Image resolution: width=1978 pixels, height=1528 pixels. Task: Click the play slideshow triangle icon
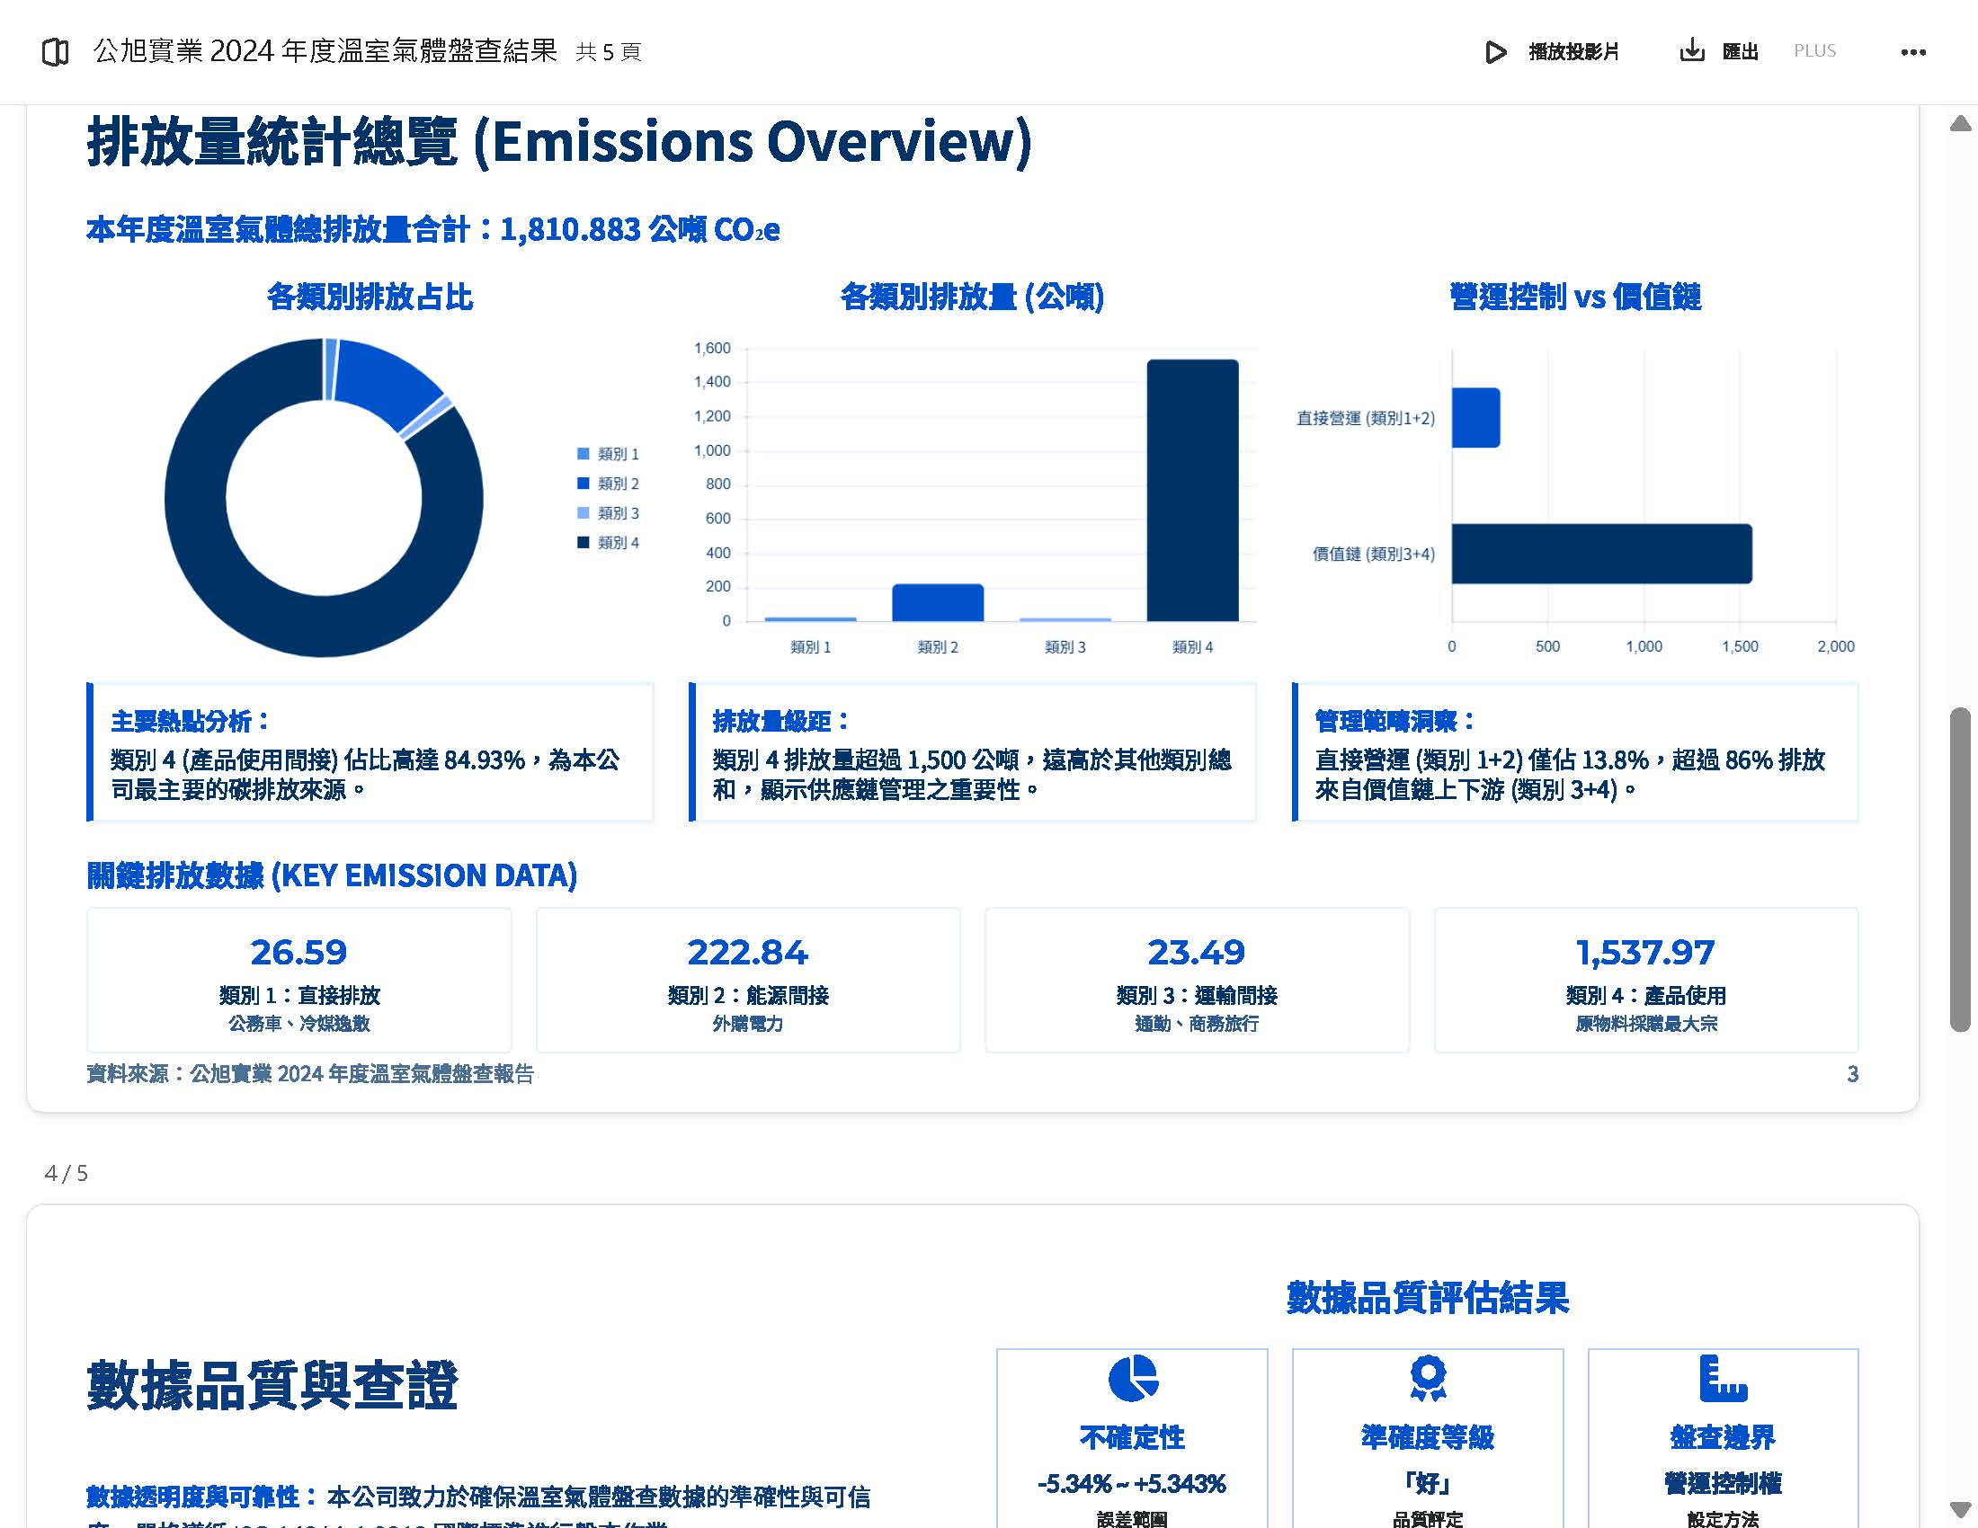(1495, 52)
